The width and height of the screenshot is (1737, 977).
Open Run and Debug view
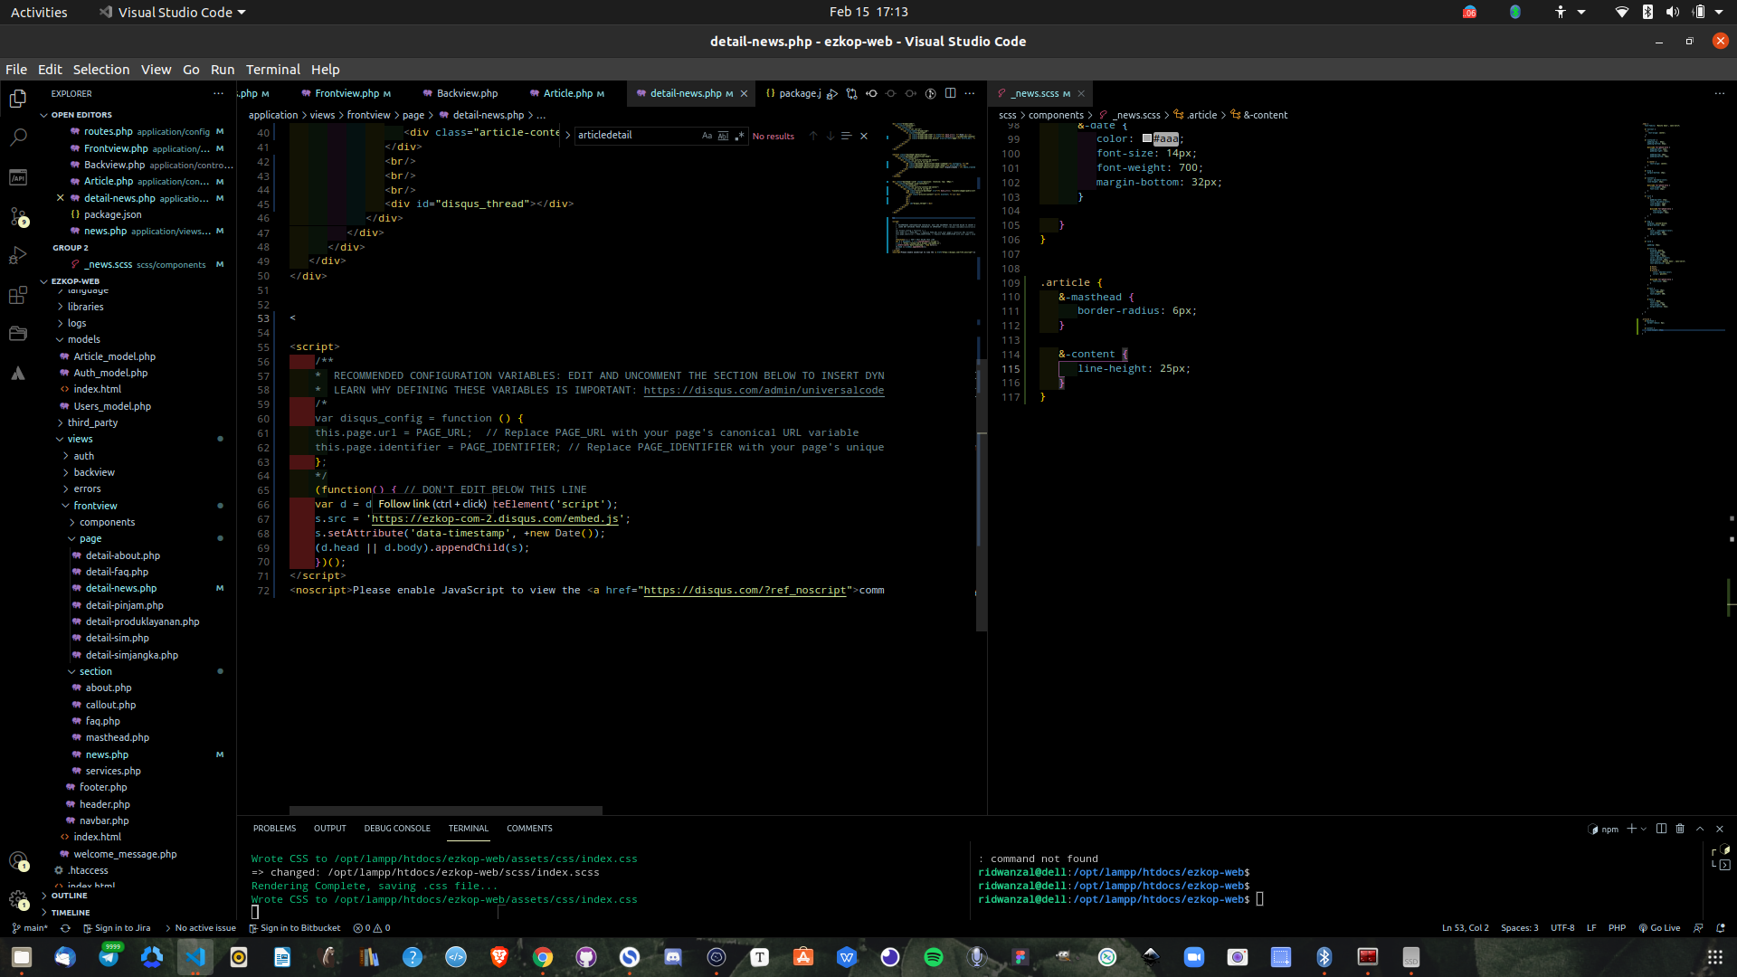point(18,256)
